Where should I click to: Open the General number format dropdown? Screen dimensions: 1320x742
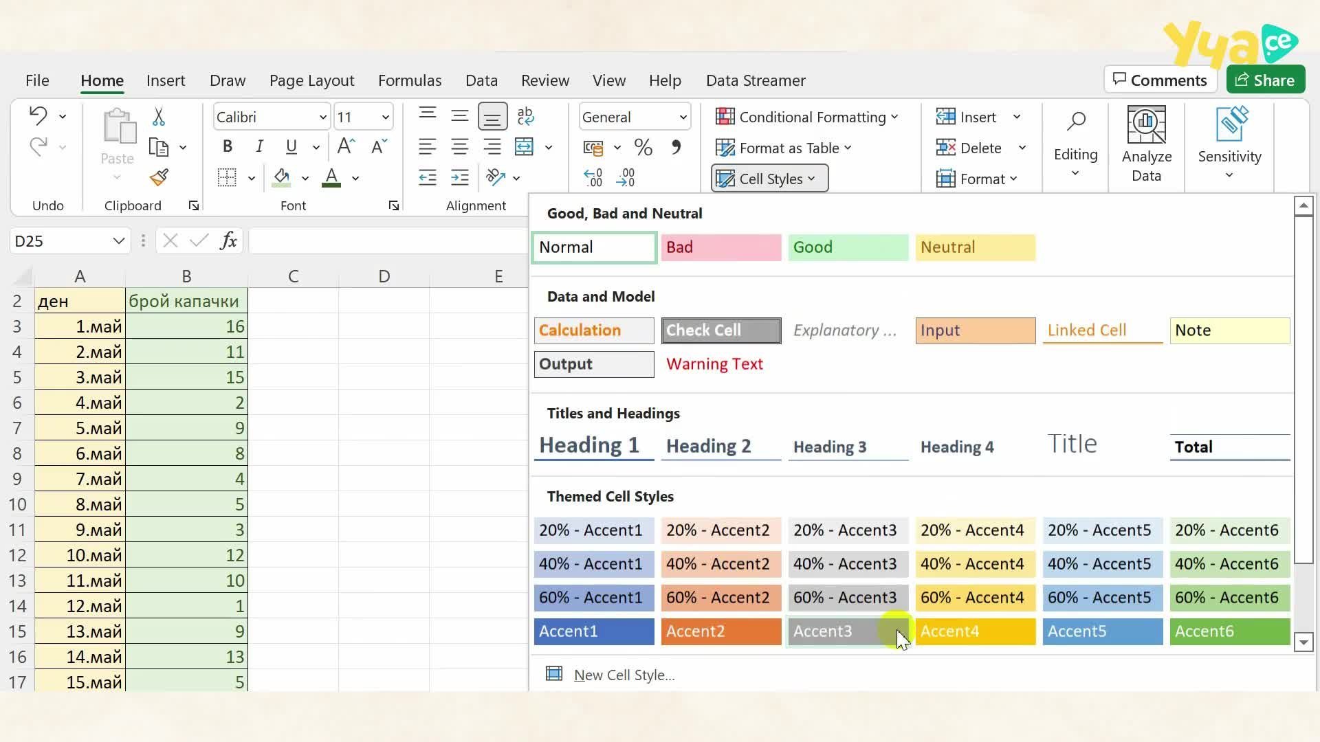683,117
